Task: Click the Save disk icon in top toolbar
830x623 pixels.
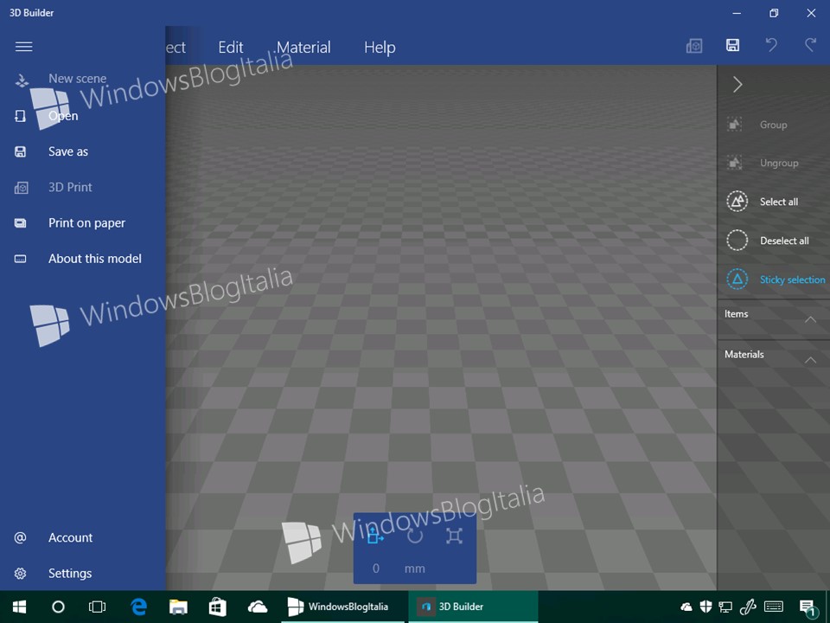Action: [x=732, y=45]
